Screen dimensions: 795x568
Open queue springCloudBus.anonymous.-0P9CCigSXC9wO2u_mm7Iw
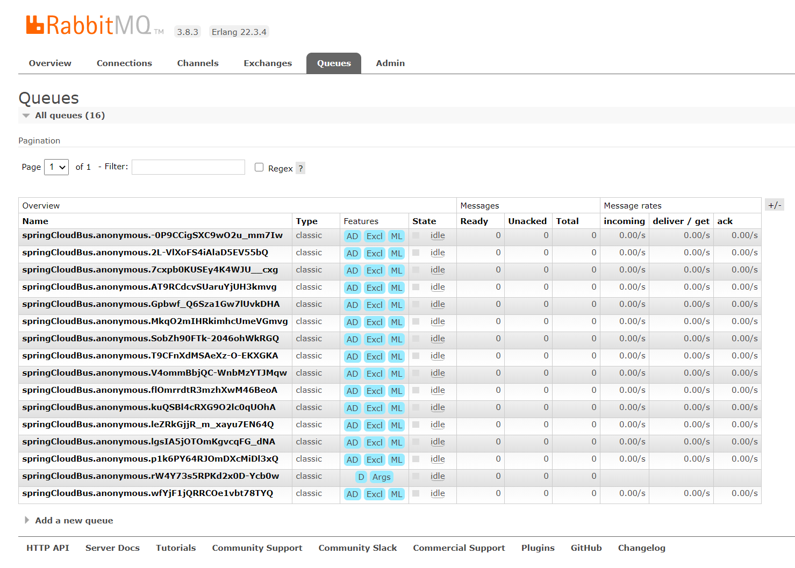pyautogui.click(x=152, y=235)
